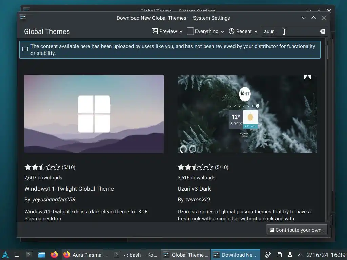Image resolution: width=347 pixels, height=260 pixels.
Task: Click the '3,616 downloads' text
Action: click(196, 178)
